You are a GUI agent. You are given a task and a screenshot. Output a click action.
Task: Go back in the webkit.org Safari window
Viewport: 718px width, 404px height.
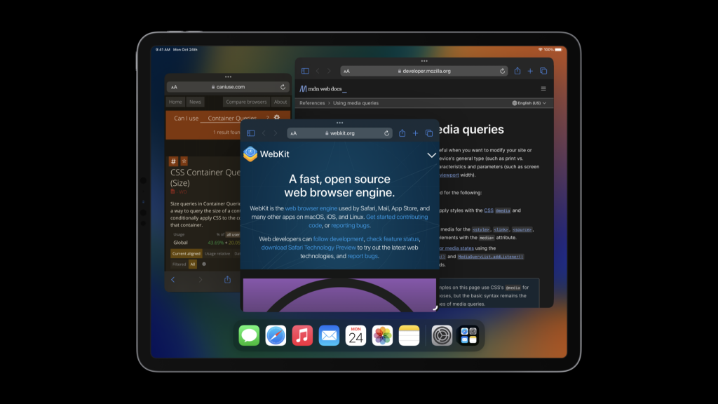[x=264, y=133]
